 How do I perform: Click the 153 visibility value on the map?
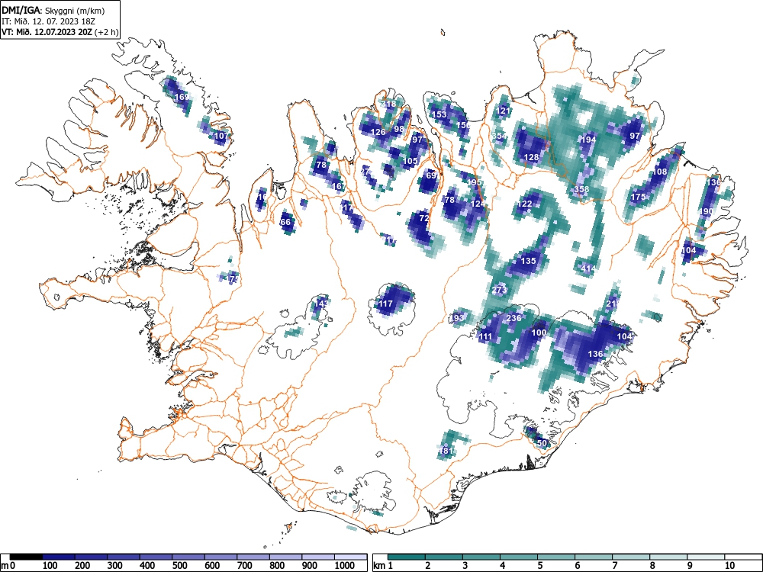point(439,114)
